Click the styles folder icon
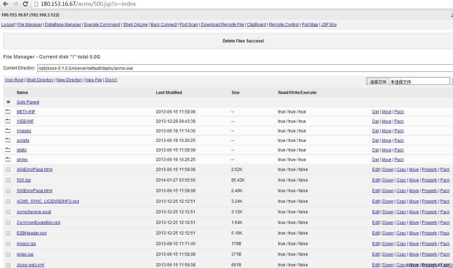The height and width of the screenshot is (268, 453). pos(8,159)
